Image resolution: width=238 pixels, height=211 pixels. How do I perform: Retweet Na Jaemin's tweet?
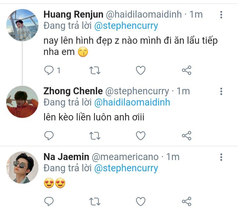(x=95, y=201)
